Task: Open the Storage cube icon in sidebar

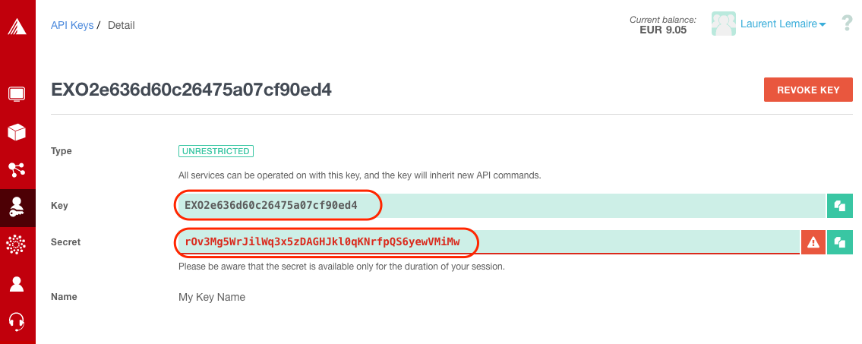Action: pyautogui.click(x=17, y=132)
